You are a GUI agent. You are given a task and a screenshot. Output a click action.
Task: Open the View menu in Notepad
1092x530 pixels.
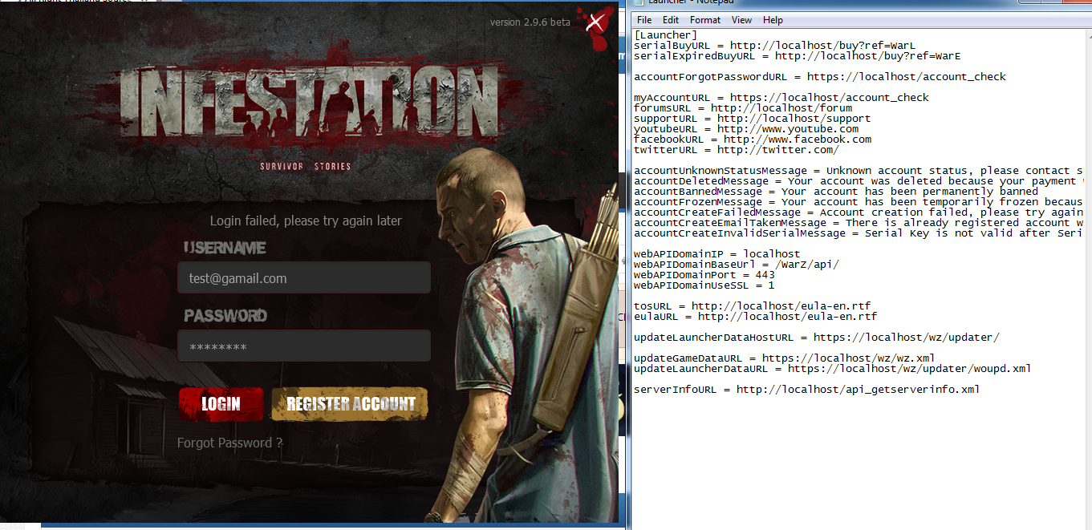[x=742, y=20]
